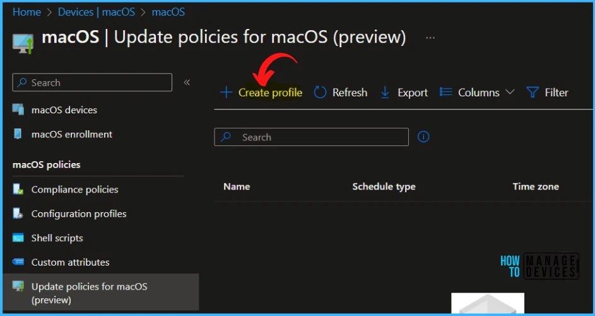Open Shell scripts

point(57,238)
